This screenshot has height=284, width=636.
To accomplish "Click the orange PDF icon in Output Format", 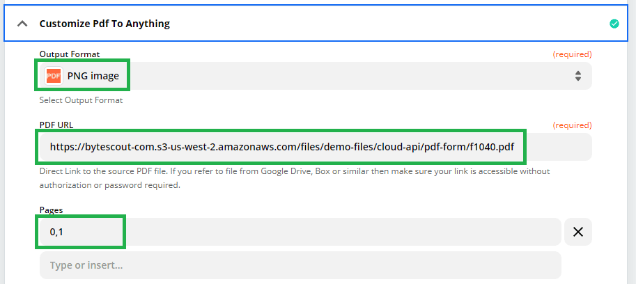I will point(53,76).
